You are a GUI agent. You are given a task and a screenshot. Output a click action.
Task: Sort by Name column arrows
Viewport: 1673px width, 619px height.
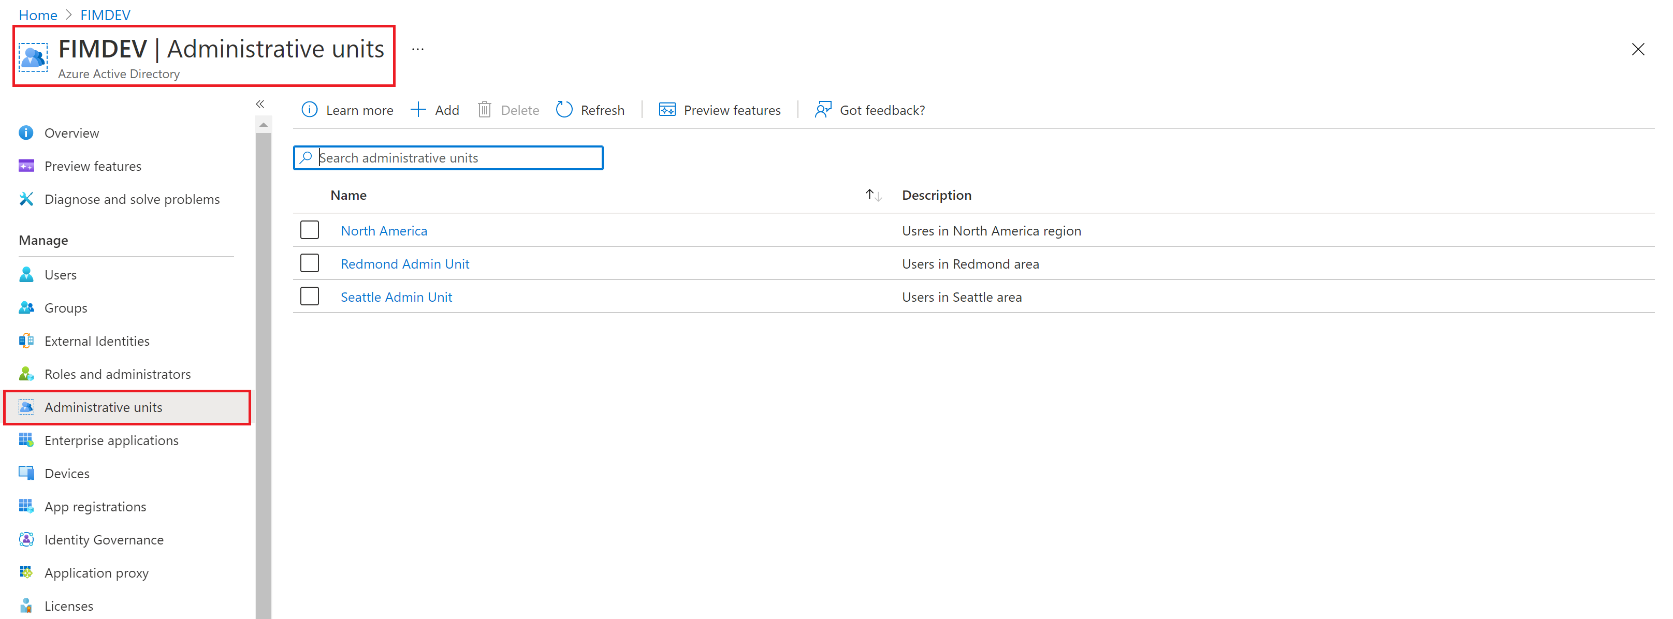tap(874, 195)
